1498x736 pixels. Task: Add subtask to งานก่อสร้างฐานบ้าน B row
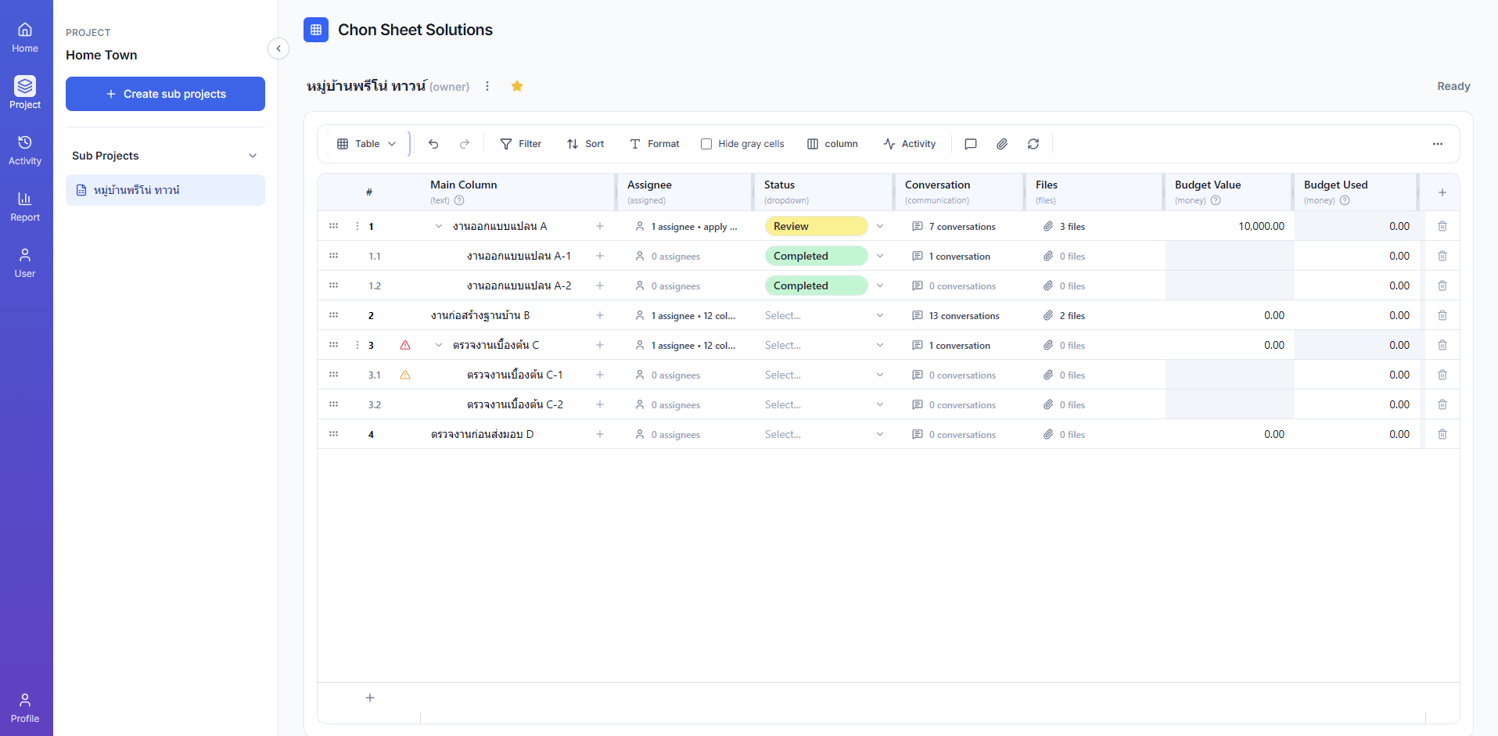[x=600, y=315]
